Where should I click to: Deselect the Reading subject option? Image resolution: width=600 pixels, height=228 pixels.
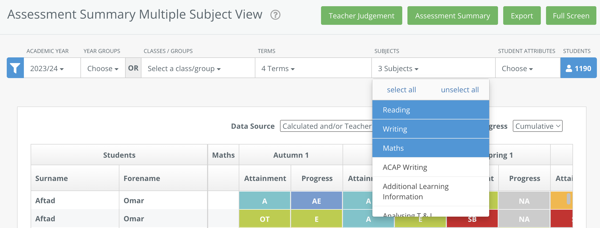(431, 110)
